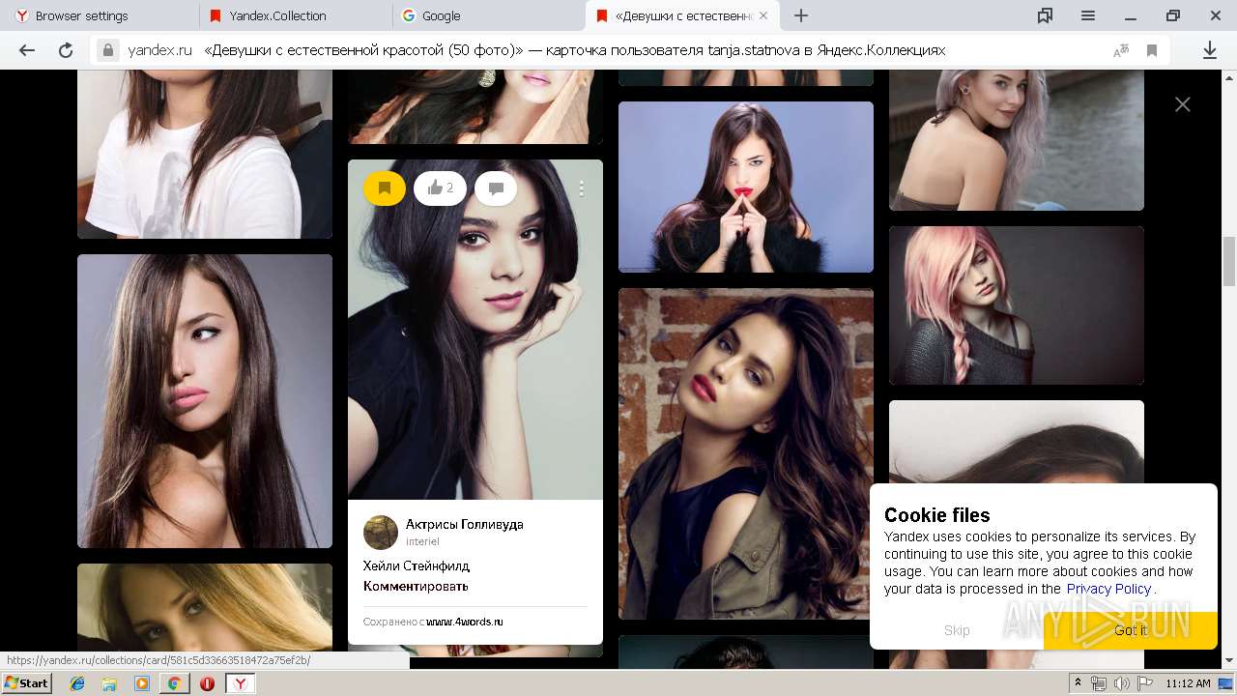The image size is (1237, 696).
Task: Click the Комментировать link
Action: pyautogui.click(x=416, y=586)
